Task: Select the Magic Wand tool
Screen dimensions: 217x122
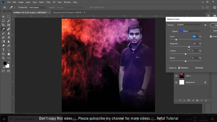Action: click(x=8, y=21)
